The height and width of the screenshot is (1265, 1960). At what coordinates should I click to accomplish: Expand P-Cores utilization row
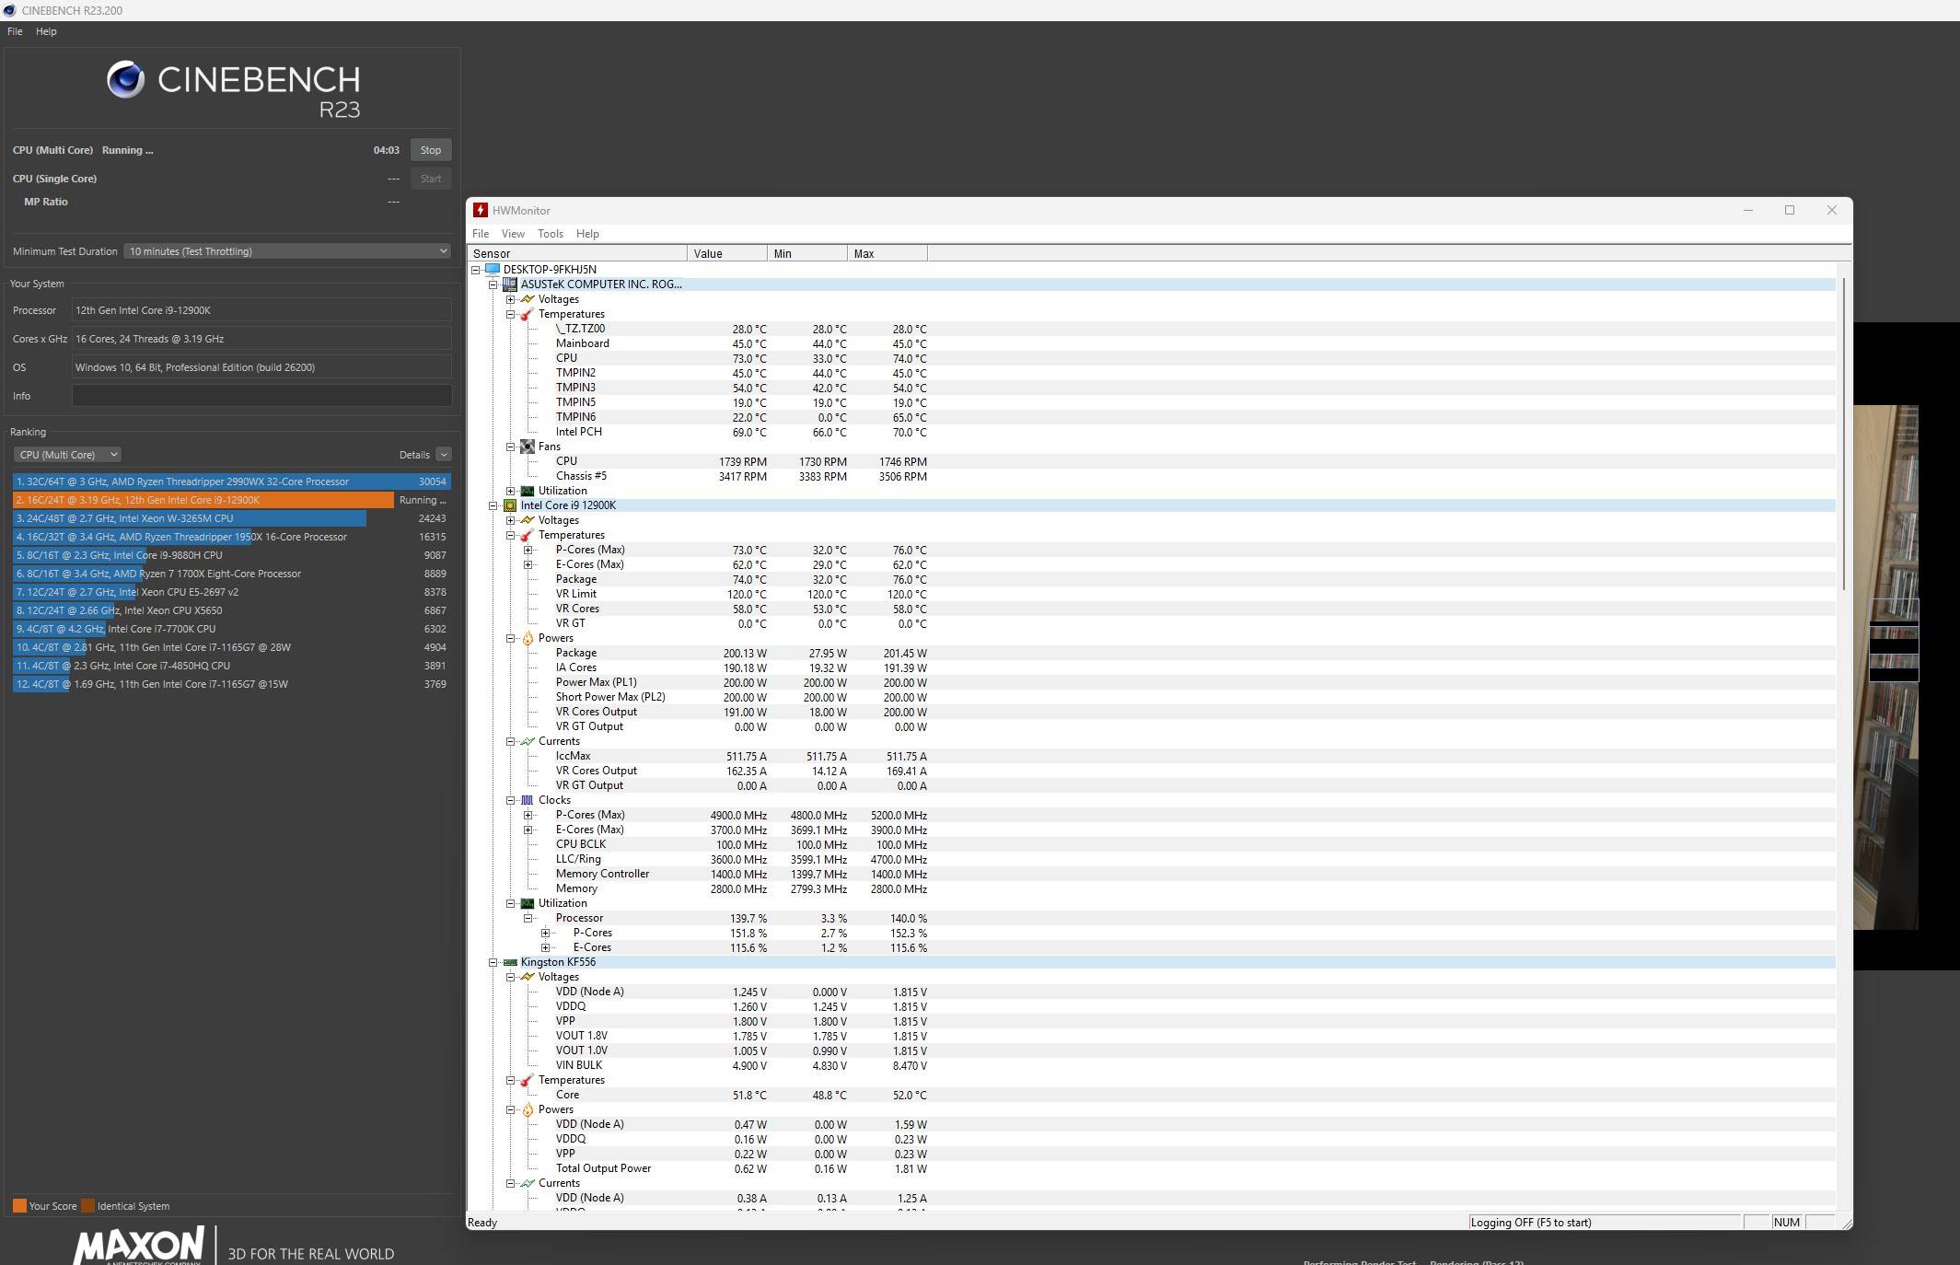click(x=546, y=933)
